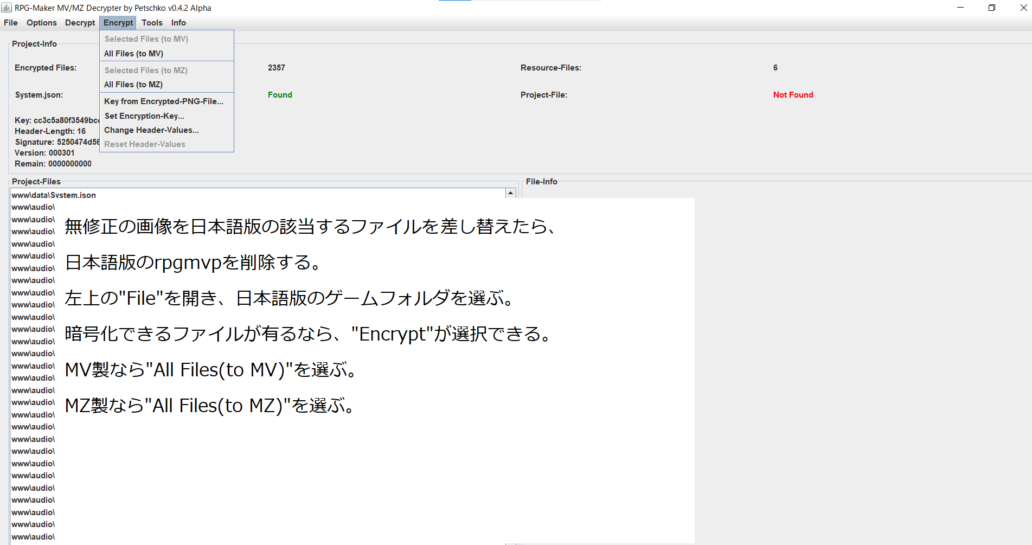Image resolution: width=1032 pixels, height=545 pixels.
Task: Open the Tools menu
Action: click(x=152, y=23)
